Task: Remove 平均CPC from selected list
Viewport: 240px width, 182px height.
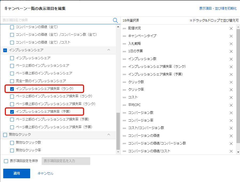Action: click(x=231, y=105)
